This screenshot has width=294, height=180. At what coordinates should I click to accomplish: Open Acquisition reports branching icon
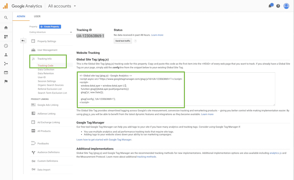pyautogui.click(x=6, y=64)
